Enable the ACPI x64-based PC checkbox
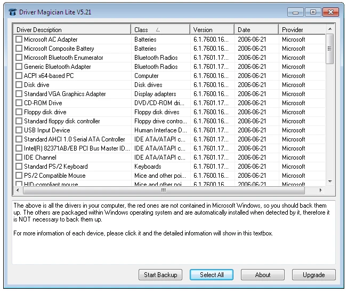347x292 pixels. tap(19, 76)
